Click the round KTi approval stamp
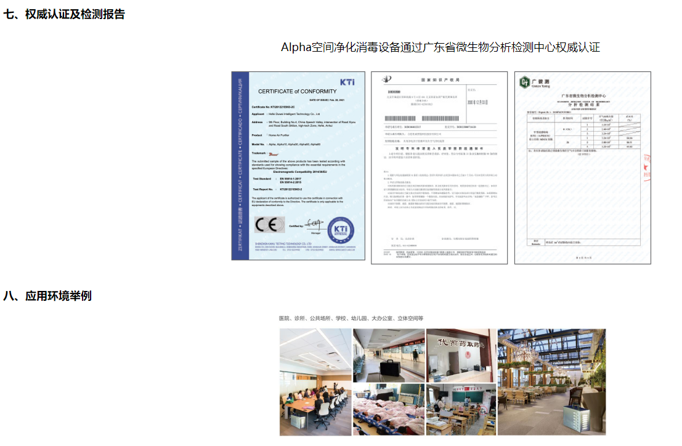Viewport: 682px width, 446px height. [x=340, y=230]
